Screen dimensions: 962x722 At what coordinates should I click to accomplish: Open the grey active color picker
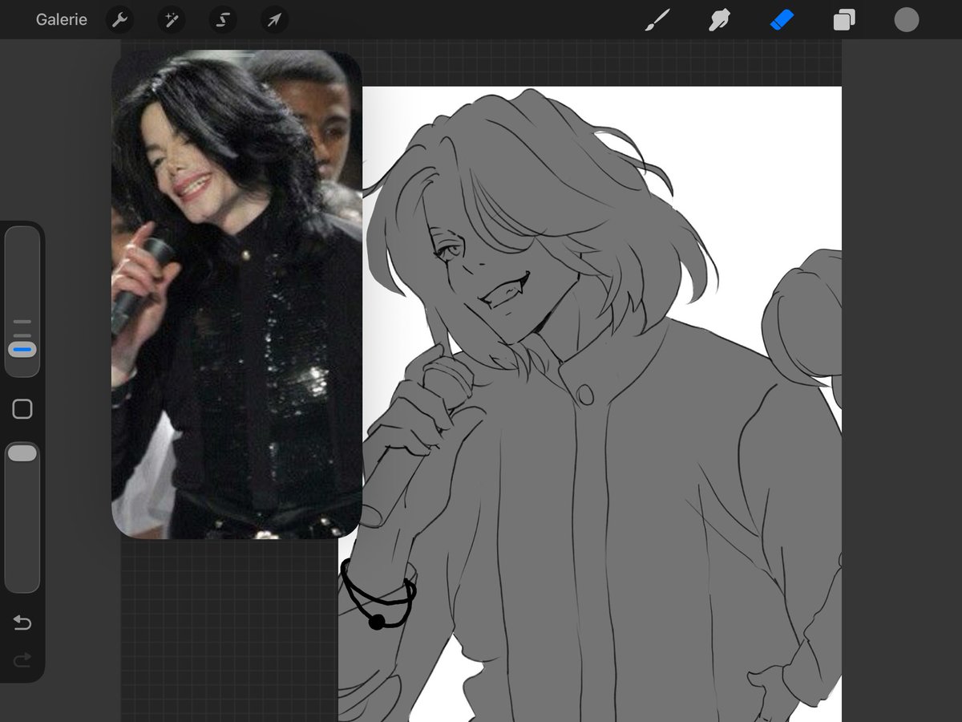coord(907,20)
